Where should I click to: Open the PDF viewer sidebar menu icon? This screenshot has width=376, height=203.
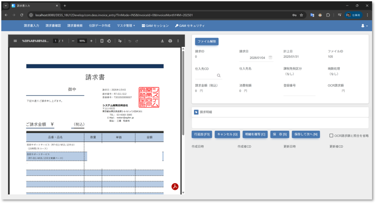pyautogui.click(x=14, y=41)
